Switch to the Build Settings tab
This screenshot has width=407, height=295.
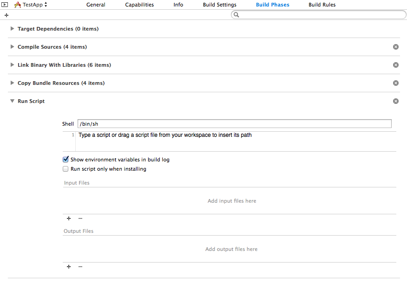(219, 5)
